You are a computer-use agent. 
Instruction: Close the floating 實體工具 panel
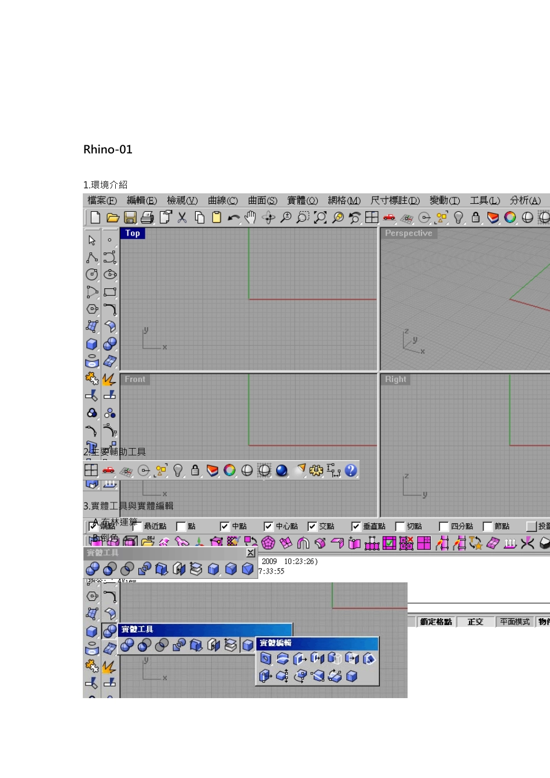pos(250,553)
